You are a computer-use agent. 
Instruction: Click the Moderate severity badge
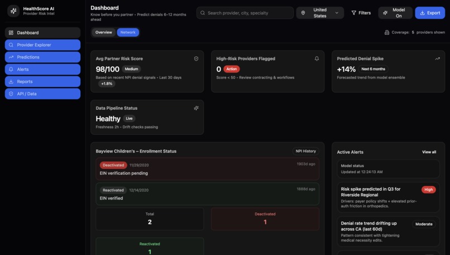(x=424, y=224)
